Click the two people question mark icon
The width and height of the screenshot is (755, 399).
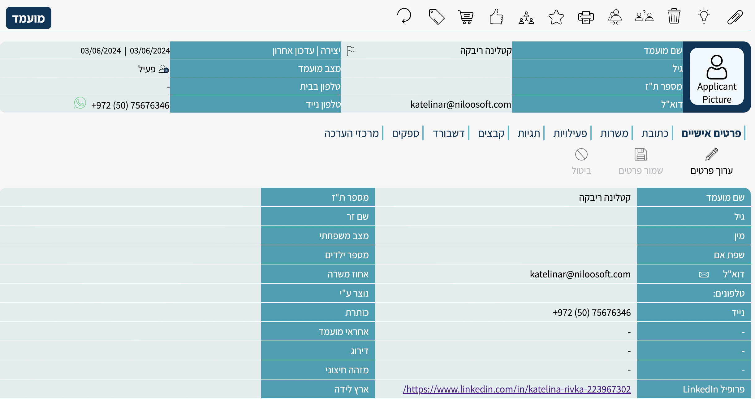point(644,16)
